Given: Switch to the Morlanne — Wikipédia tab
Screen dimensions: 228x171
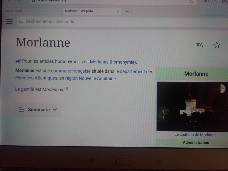Looking at the screenshot, I should point(92,11).
